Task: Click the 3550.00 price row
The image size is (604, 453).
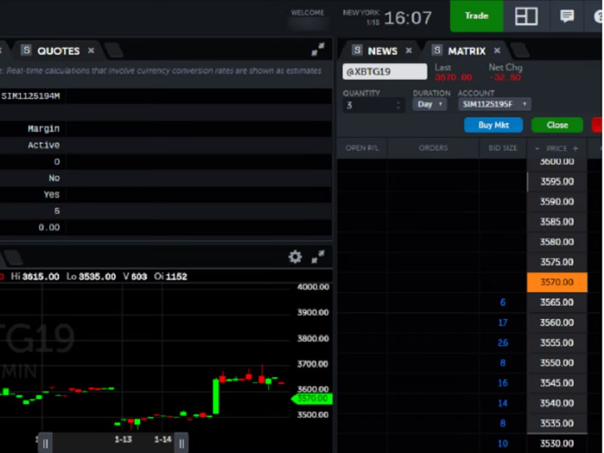Action: [557, 363]
